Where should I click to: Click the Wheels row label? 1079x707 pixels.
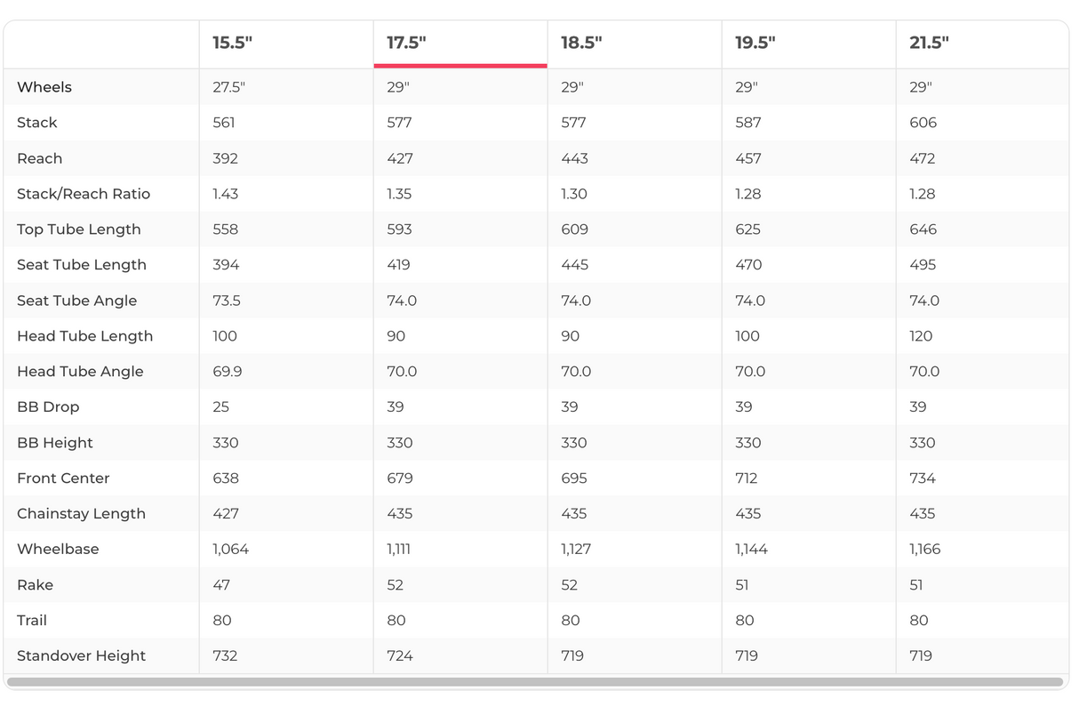tap(44, 87)
